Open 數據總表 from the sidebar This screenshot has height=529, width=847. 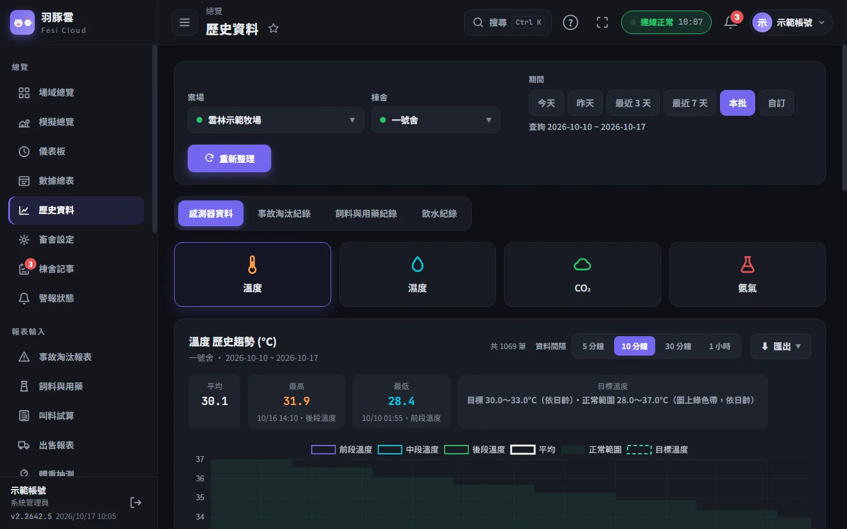pos(76,181)
